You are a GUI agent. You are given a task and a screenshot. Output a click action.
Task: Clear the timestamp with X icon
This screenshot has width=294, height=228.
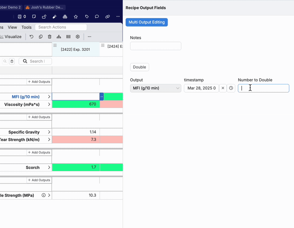pyautogui.click(x=223, y=88)
